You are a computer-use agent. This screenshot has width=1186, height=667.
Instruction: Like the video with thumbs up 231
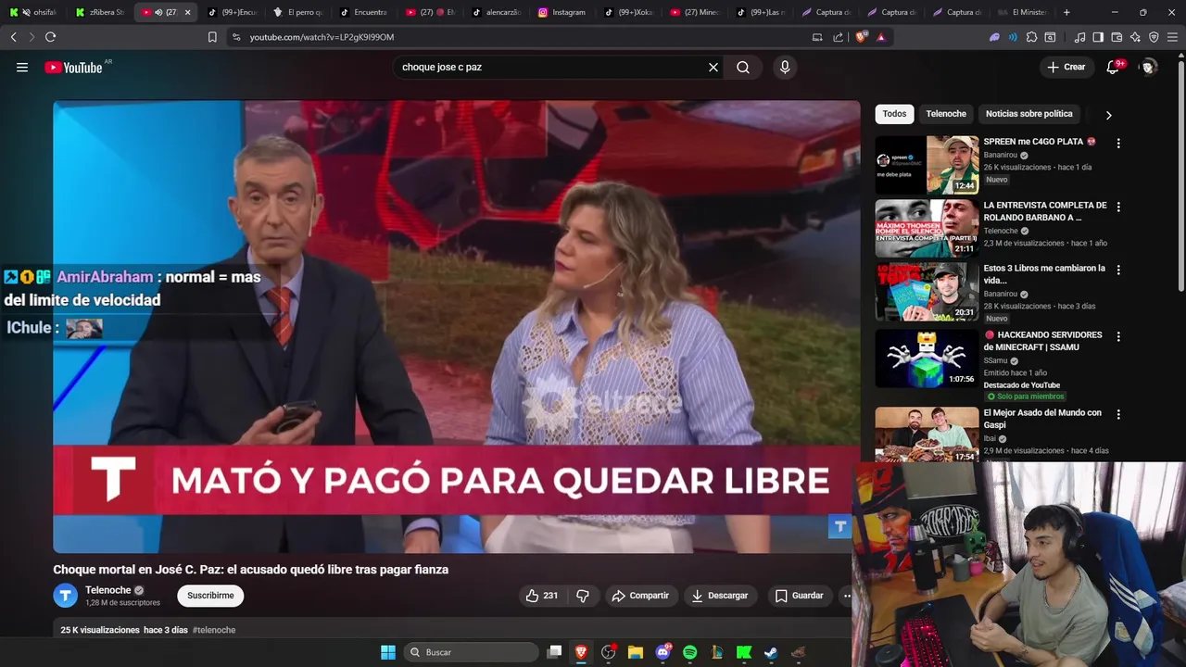(x=542, y=596)
